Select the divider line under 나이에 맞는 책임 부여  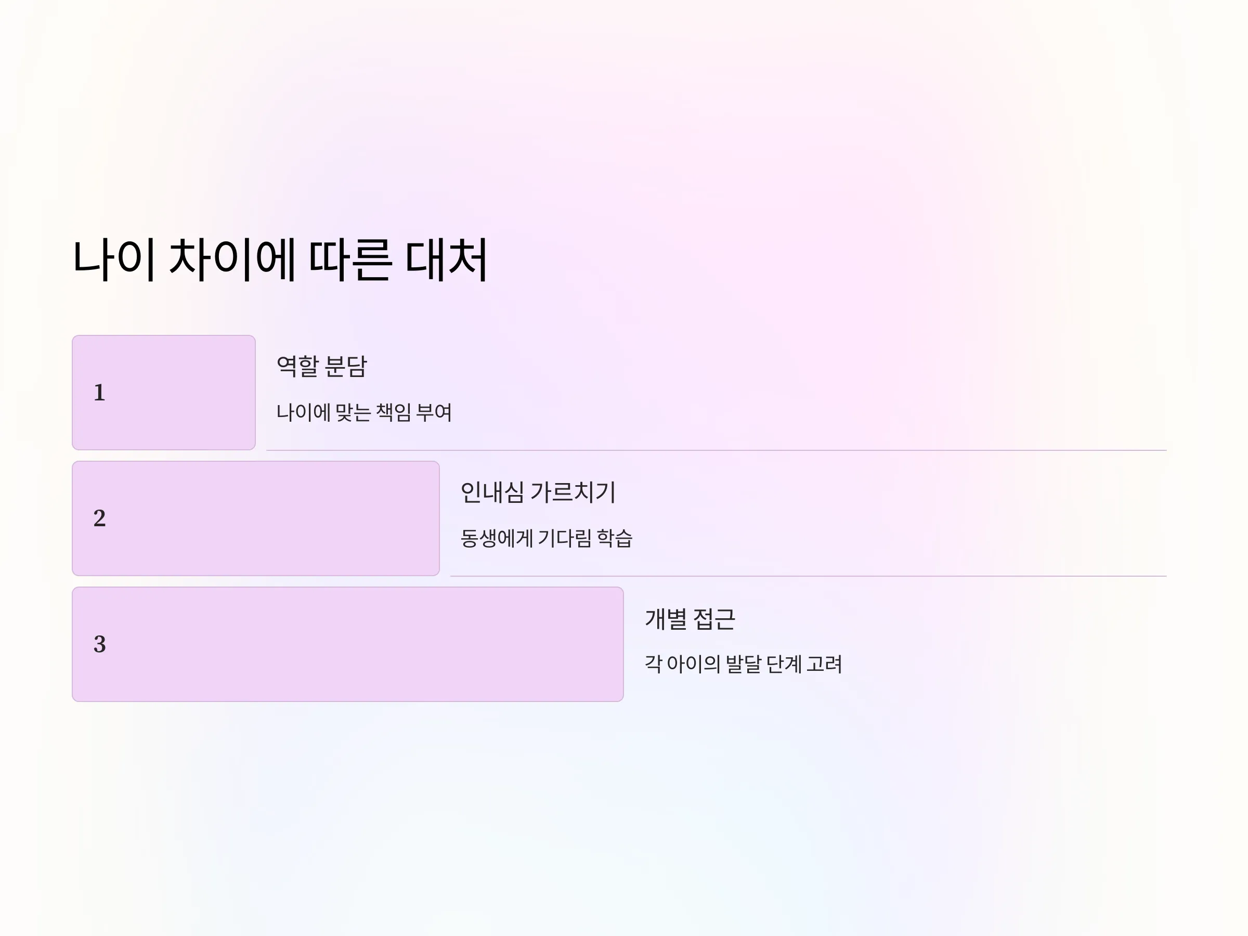[716, 450]
